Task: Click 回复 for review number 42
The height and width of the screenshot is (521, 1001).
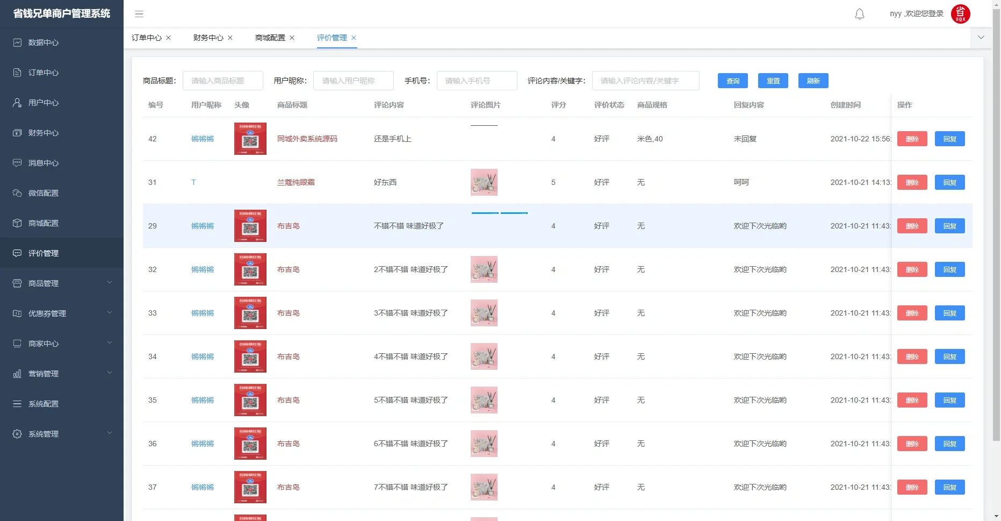Action: tap(949, 139)
